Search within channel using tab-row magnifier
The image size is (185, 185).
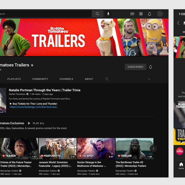tap(107, 79)
